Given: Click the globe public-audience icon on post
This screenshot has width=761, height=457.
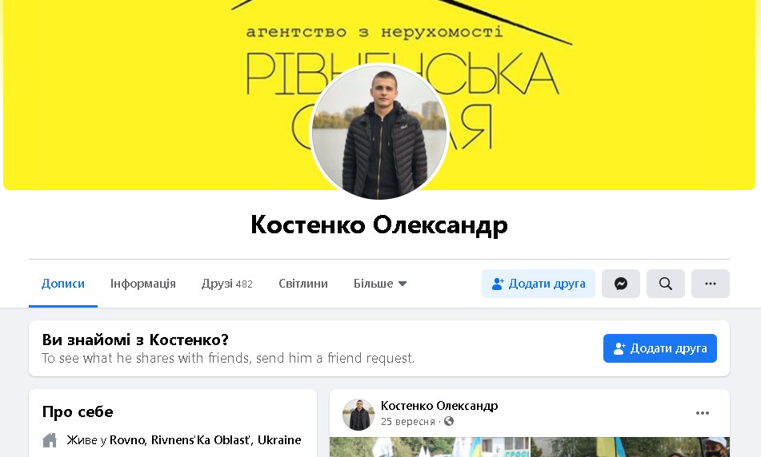Looking at the screenshot, I should [x=449, y=421].
